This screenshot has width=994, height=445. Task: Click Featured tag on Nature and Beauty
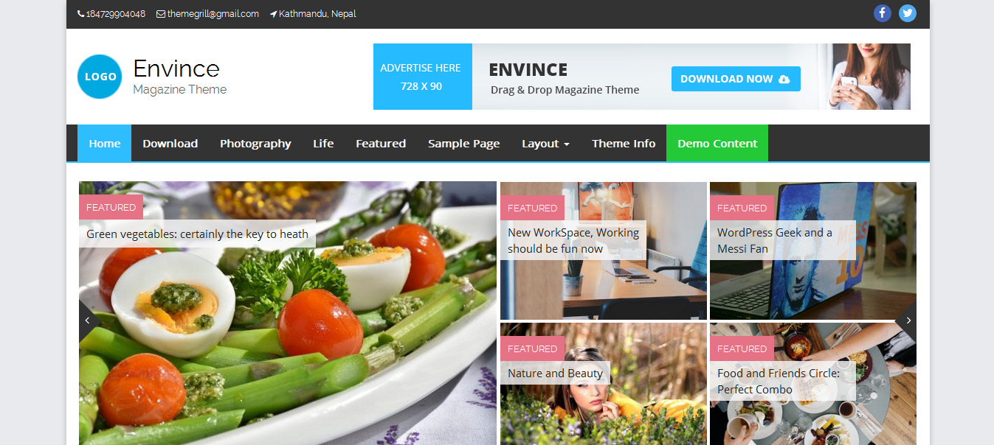[x=532, y=348]
